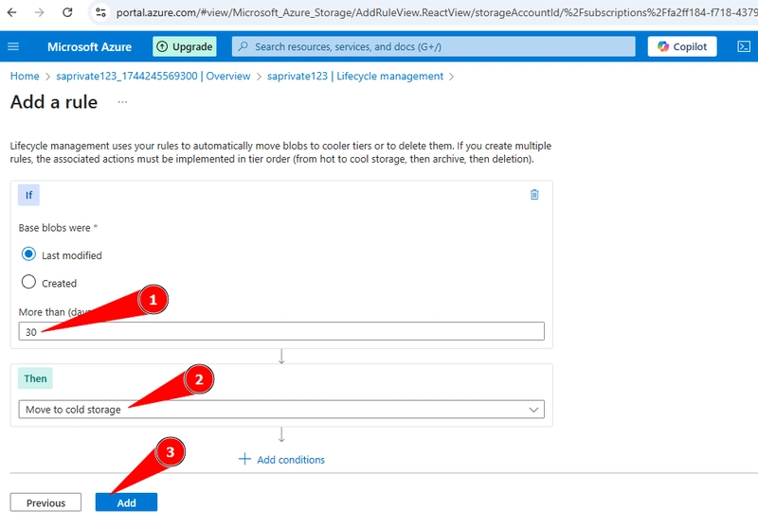Click the More than days input field

[x=281, y=331]
